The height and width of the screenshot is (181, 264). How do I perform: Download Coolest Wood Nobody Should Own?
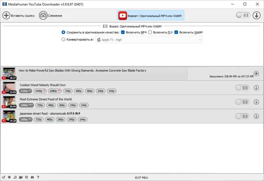click(x=256, y=88)
